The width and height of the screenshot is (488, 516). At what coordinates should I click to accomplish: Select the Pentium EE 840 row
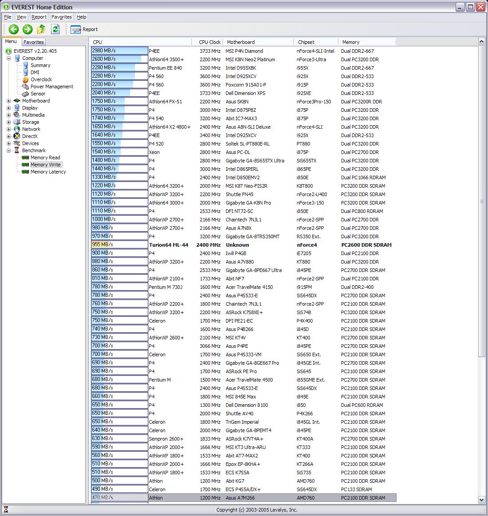(243, 68)
